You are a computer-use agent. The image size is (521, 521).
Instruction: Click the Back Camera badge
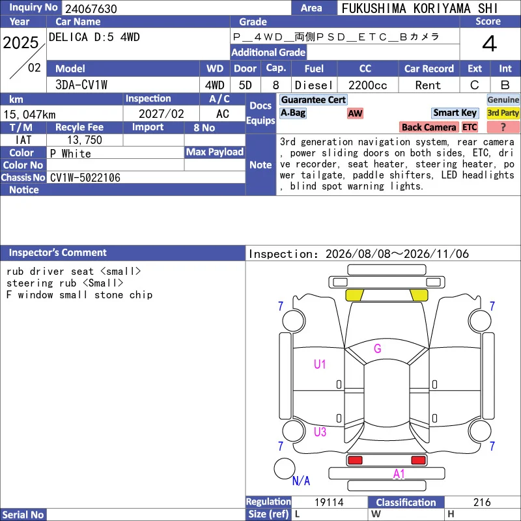pyautogui.click(x=429, y=127)
